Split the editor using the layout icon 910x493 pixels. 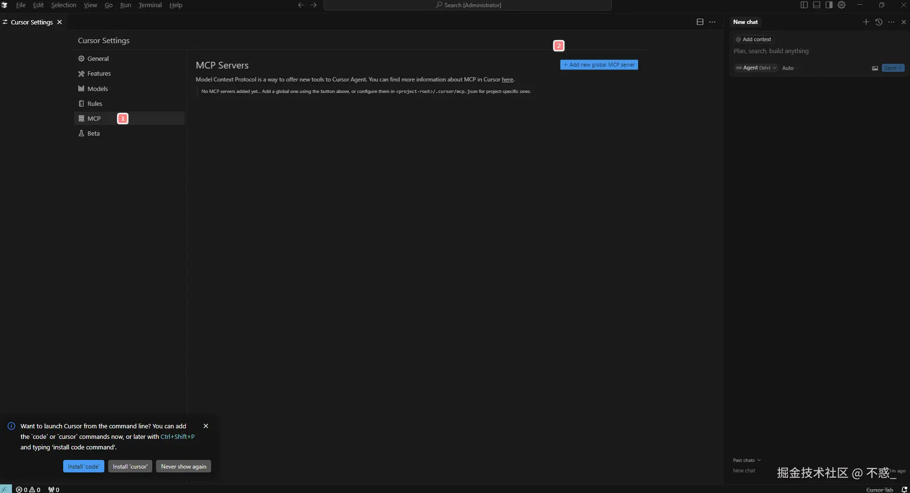[700, 22]
